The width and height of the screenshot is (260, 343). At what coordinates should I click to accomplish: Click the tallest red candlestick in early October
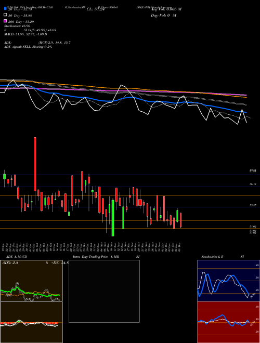click(35, 164)
